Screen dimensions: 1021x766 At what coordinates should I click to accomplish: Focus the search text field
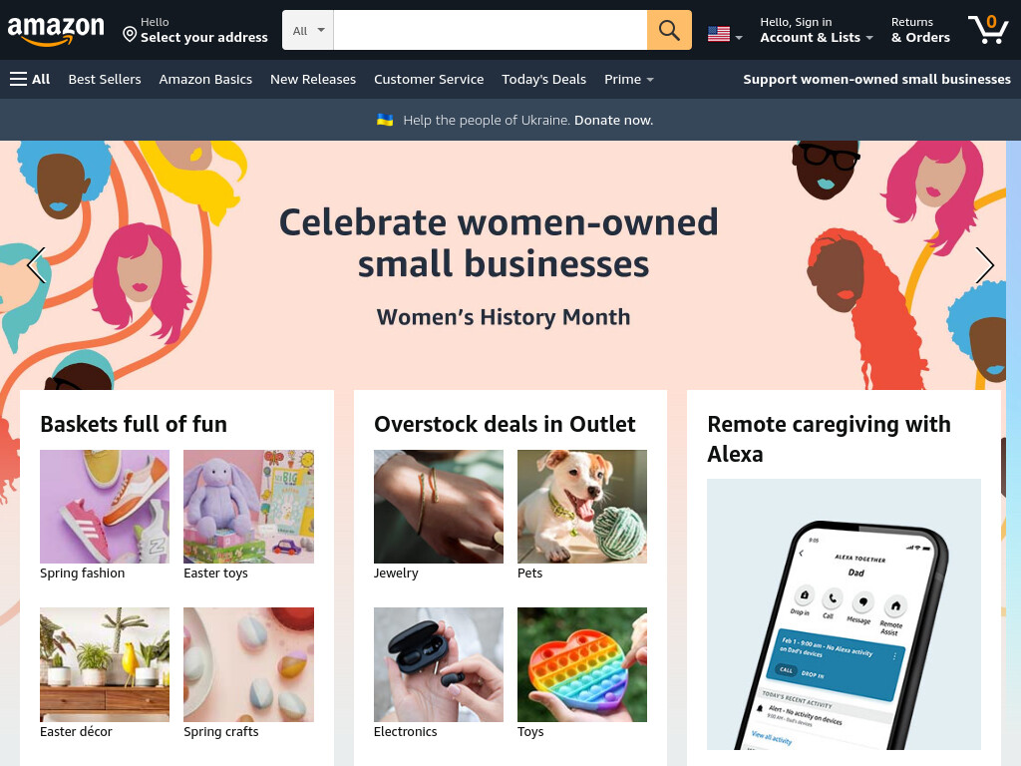491,30
